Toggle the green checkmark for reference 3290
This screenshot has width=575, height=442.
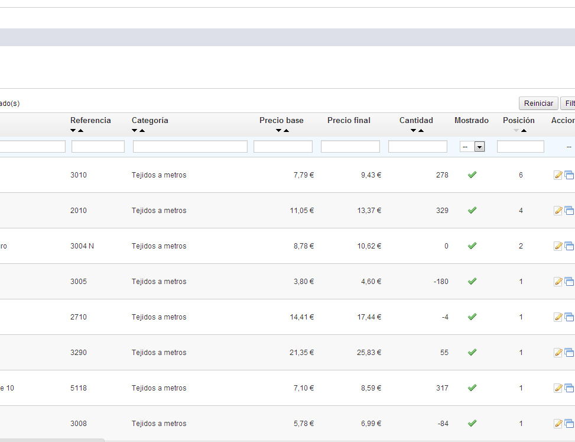(472, 353)
